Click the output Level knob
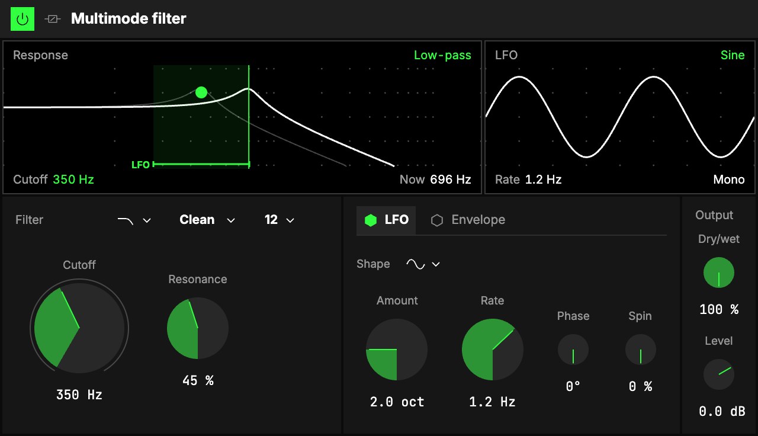Screen dimensions: 758x436 (x=719, y=374)
